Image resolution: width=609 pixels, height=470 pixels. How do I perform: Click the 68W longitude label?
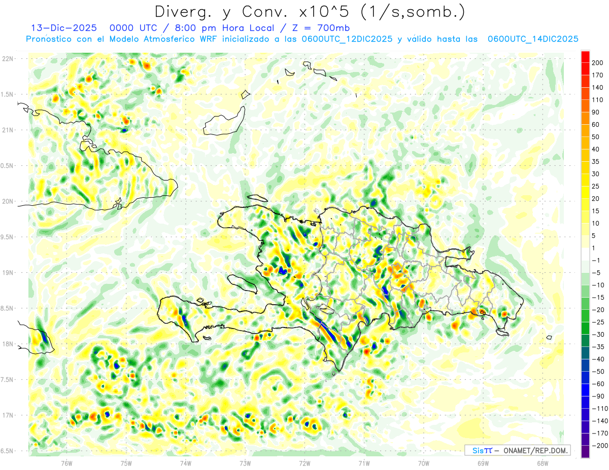543,463
